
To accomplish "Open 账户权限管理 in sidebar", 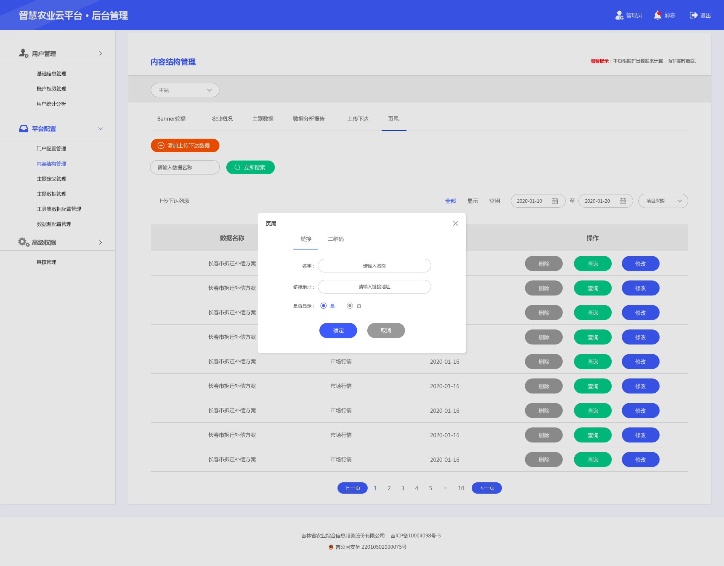I will (51, 89).
